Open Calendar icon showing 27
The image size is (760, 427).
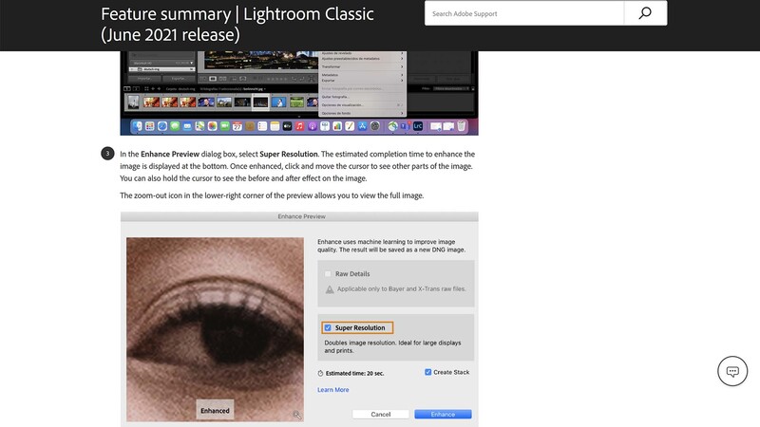click(x=237, y=126)
